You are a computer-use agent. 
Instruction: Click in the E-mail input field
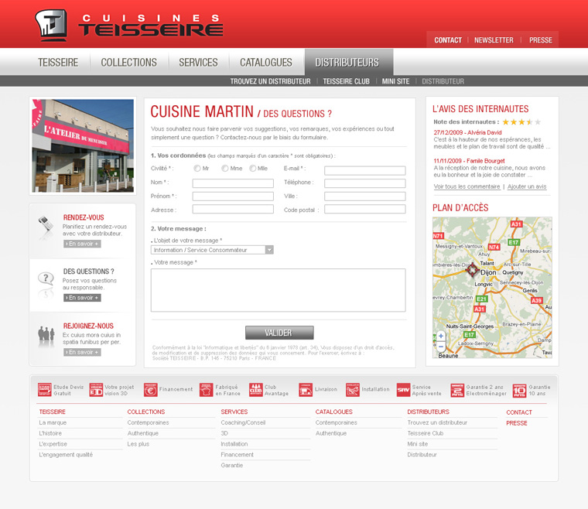(365, 170)
